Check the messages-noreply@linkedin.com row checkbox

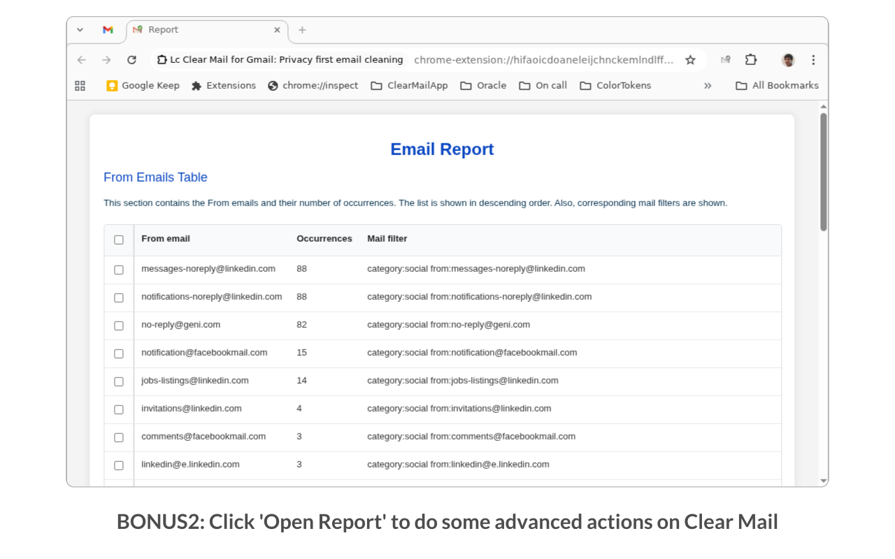[118, 270]
